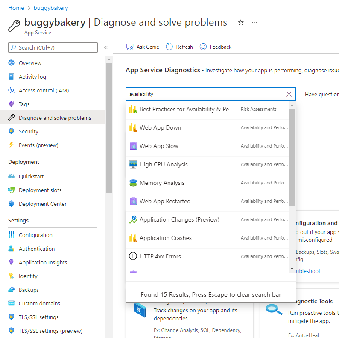Screen dimensions: 339x338
Task: Click the Events lightning bolt icon
Action: (x=11, y=145)
